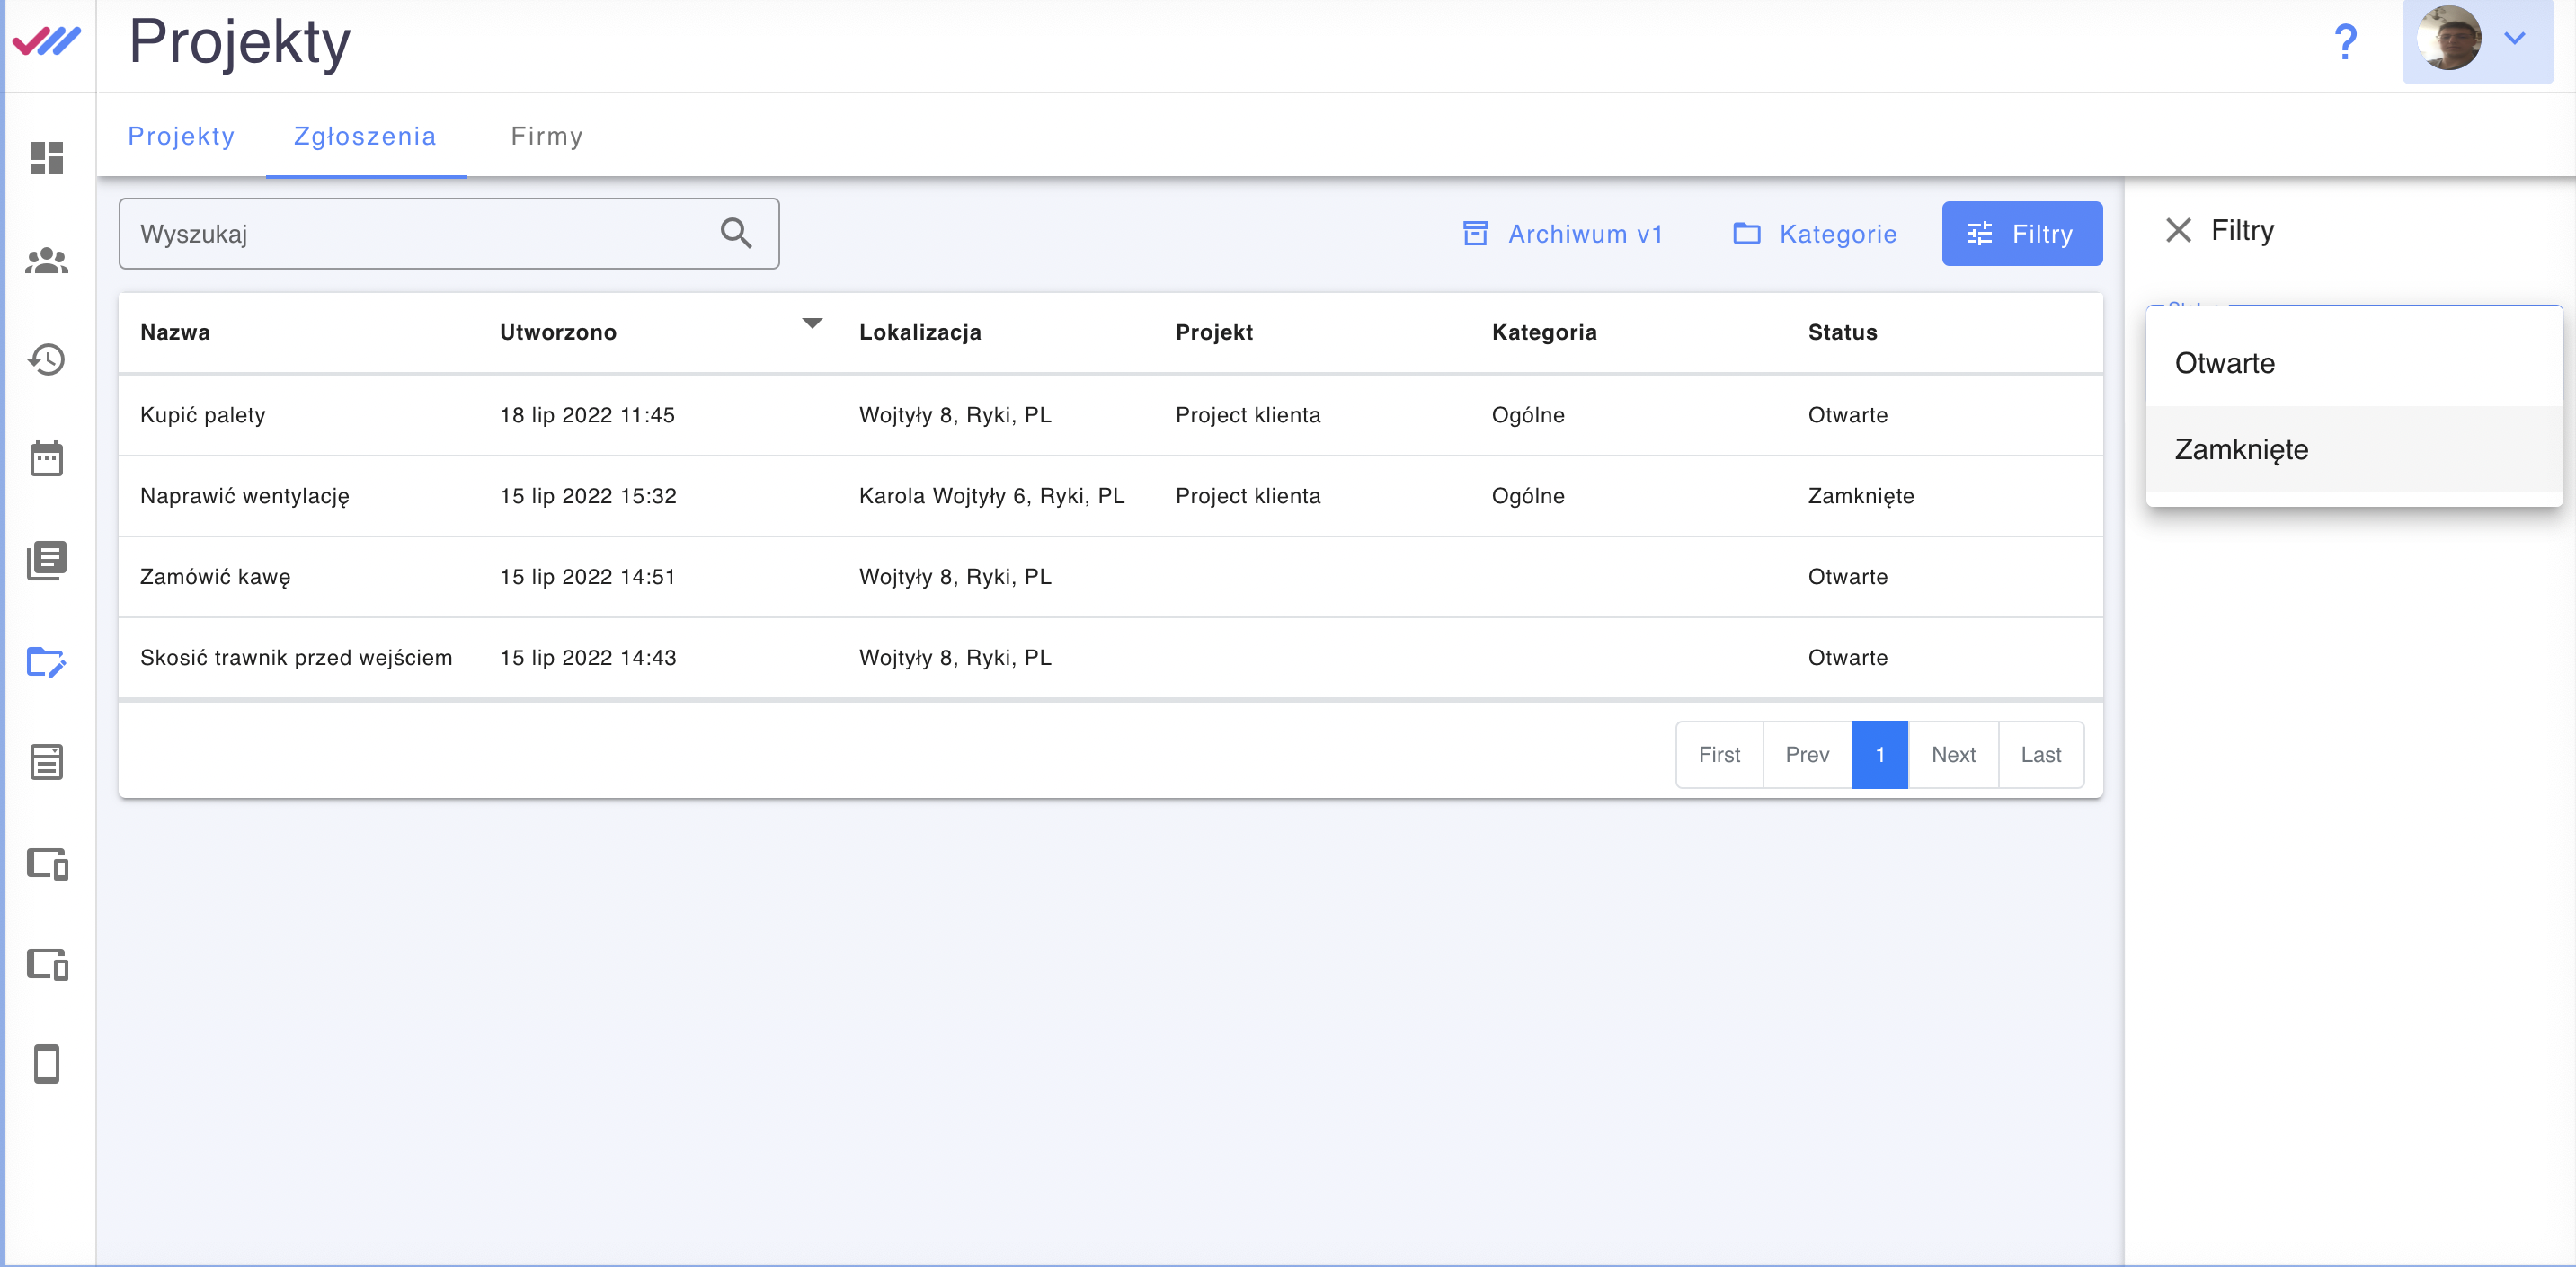Focus the Wyszukaj search field

pos(420,234)
